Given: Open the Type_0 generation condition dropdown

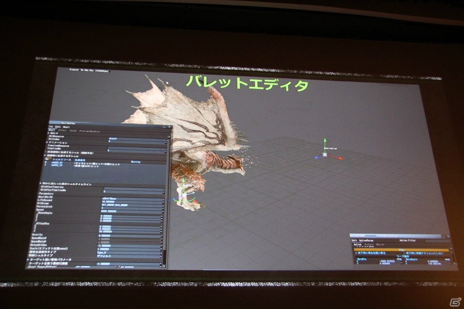Looking at the screenshot, I should click(x=129, y=253).
